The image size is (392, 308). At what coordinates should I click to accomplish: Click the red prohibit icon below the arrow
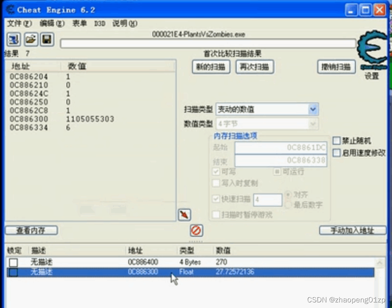click(x=196, y=230)
